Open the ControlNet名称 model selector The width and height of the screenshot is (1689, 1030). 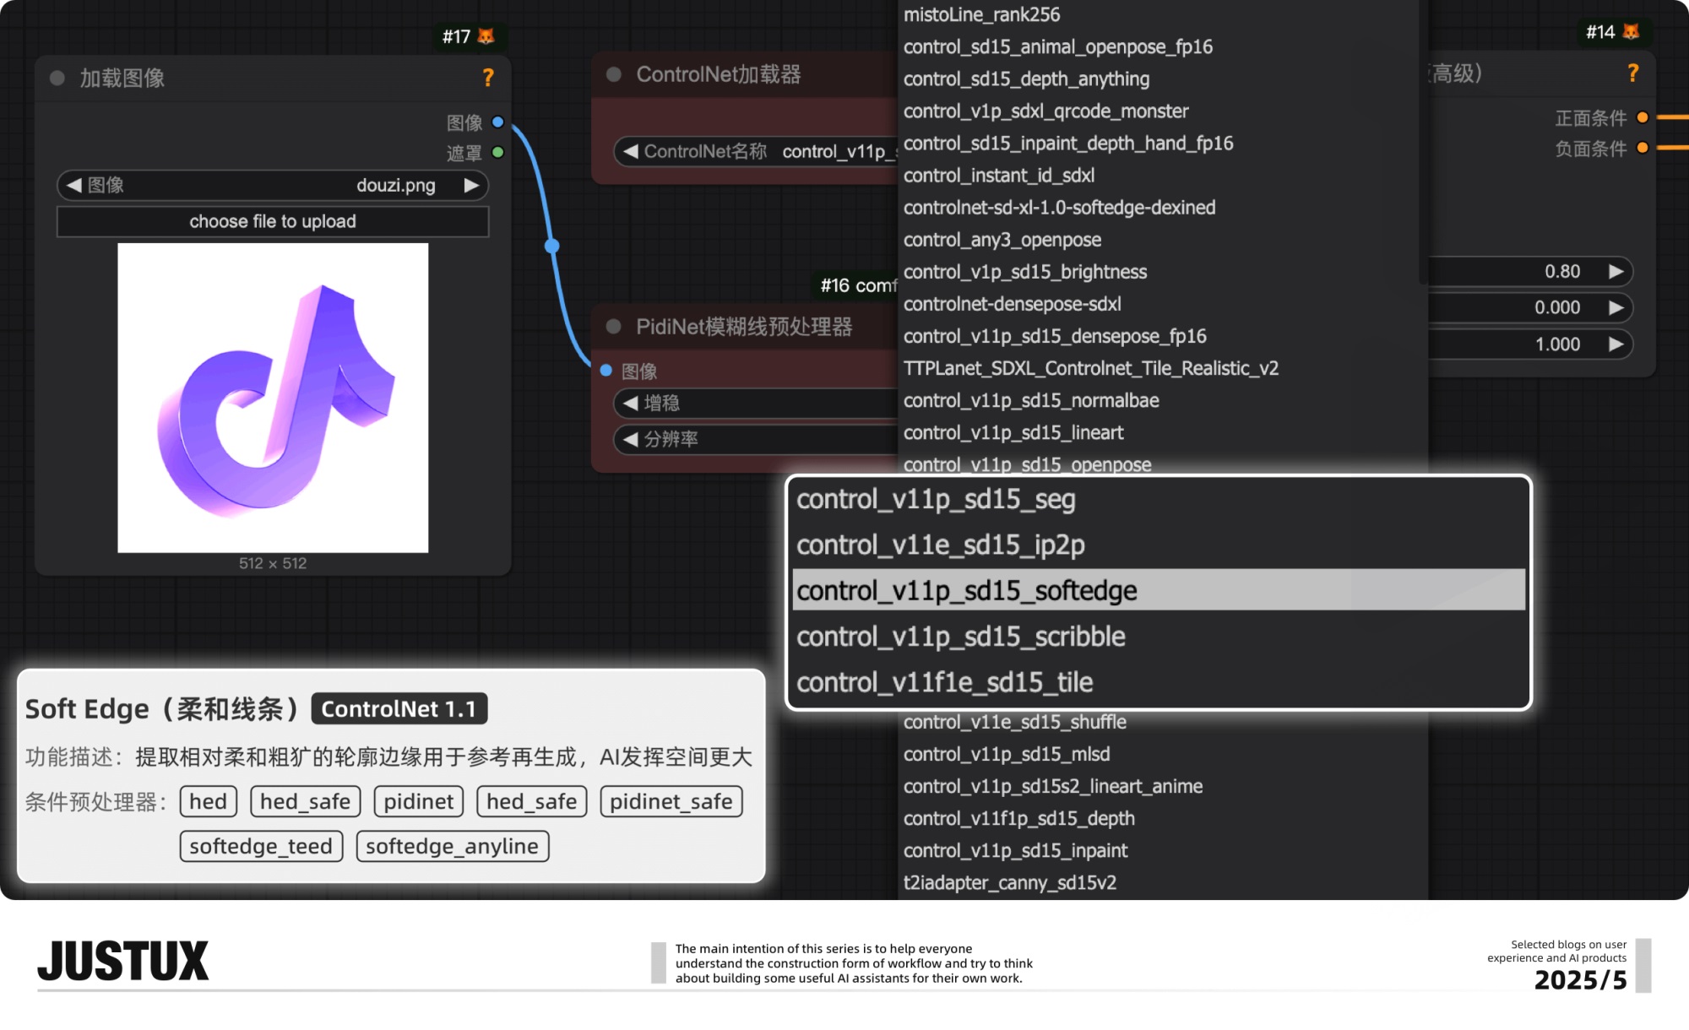tap(760, 152)
